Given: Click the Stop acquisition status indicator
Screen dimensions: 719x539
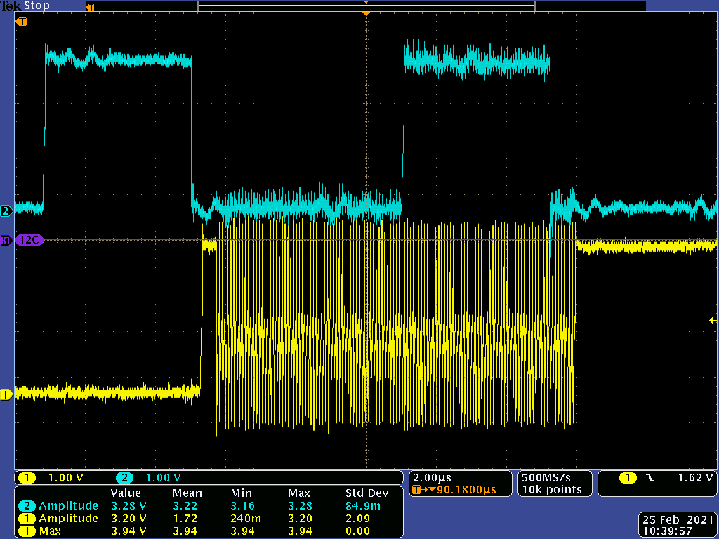Looking at the screenshot, I should tap(35, 6).
